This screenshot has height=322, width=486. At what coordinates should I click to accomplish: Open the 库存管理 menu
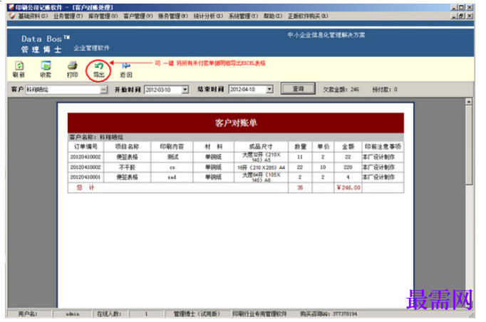click(x=103, y=16)
